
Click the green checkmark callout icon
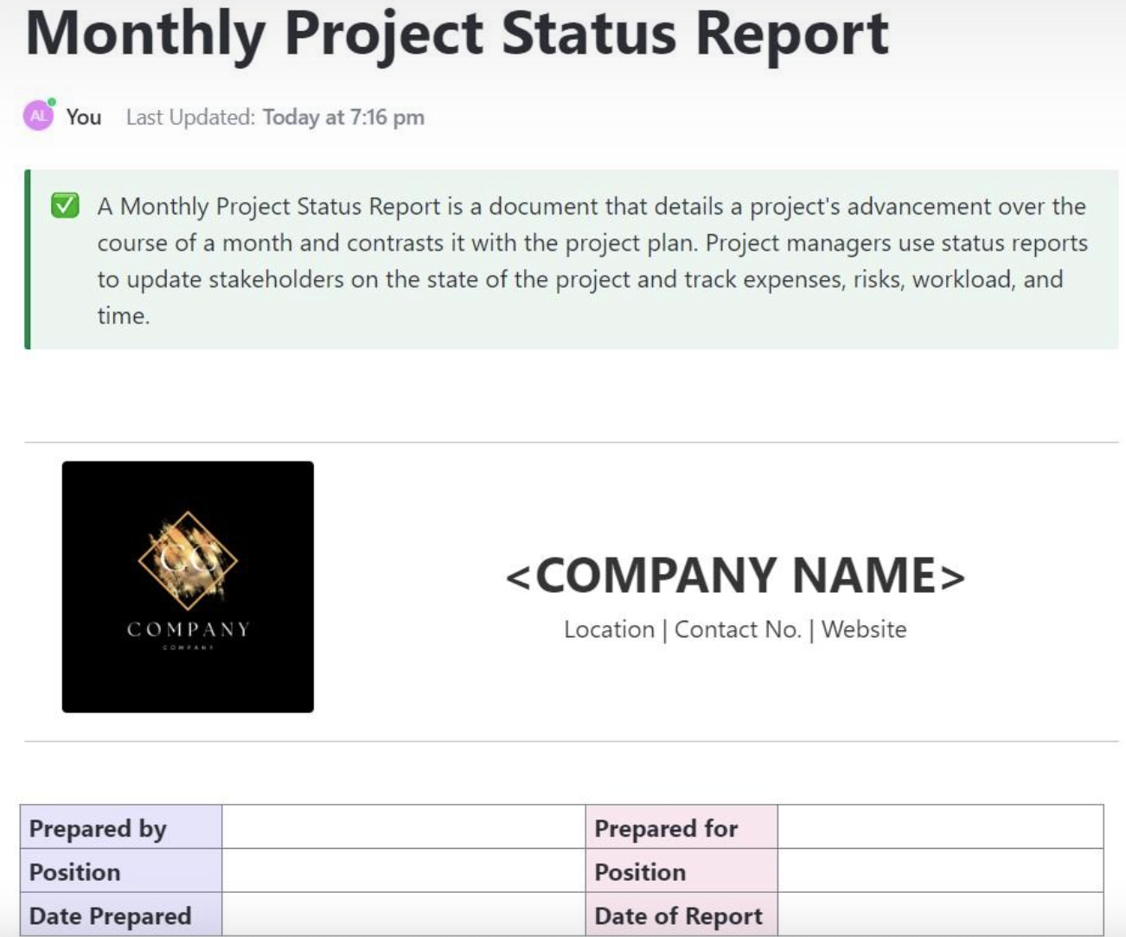pos(65,206)
